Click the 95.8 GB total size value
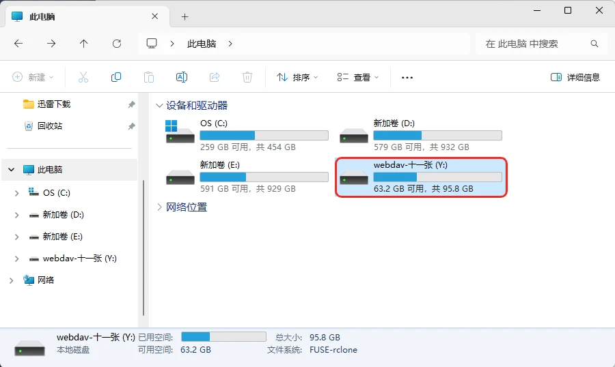 pyautogui.click(x=325, y=337)
